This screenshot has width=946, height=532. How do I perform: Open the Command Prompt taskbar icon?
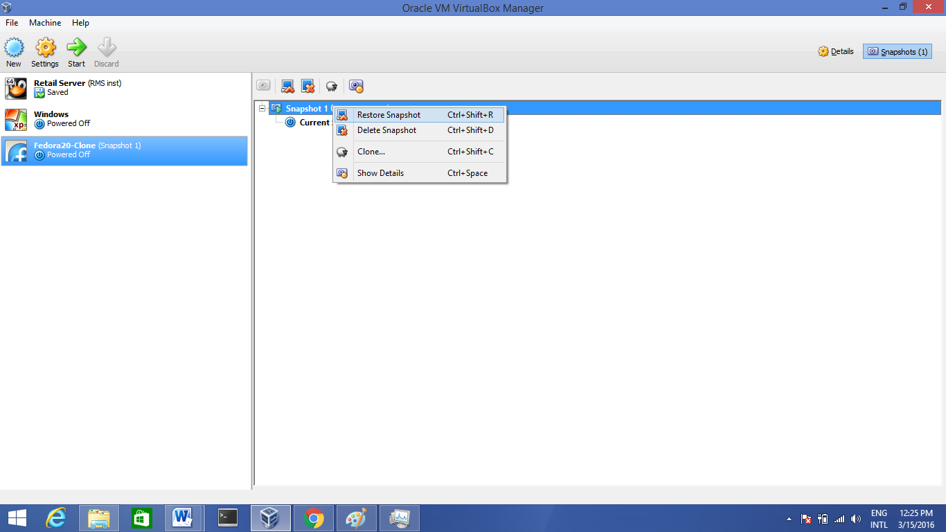pos(228,518)
